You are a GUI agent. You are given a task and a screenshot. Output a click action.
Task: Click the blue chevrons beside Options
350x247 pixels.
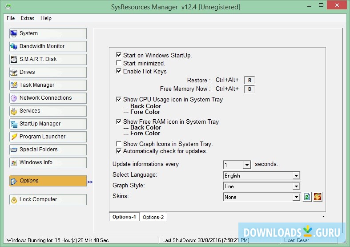click(x=90, y=182)
